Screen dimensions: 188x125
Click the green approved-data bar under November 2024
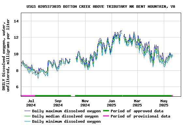99,96
